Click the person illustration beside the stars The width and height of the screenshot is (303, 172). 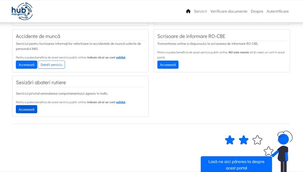[x=283, y=149]
